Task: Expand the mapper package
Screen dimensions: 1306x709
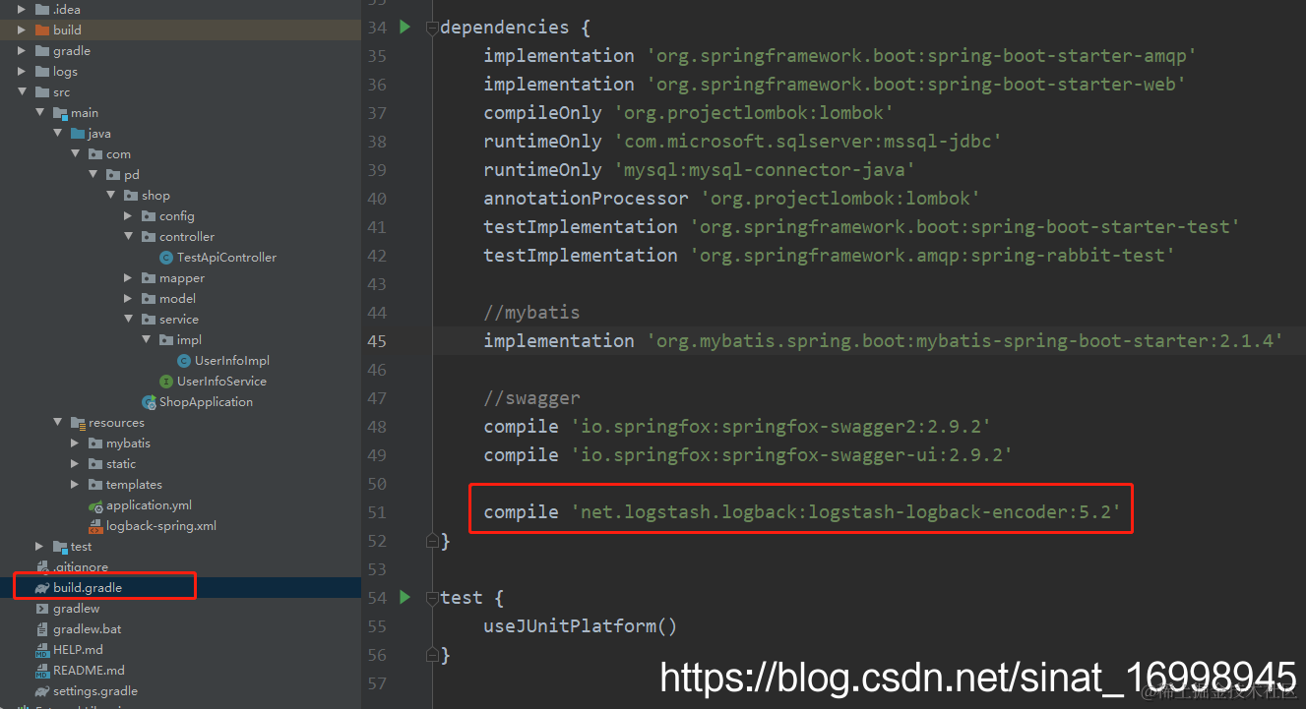Action: (x=129, y=278)
